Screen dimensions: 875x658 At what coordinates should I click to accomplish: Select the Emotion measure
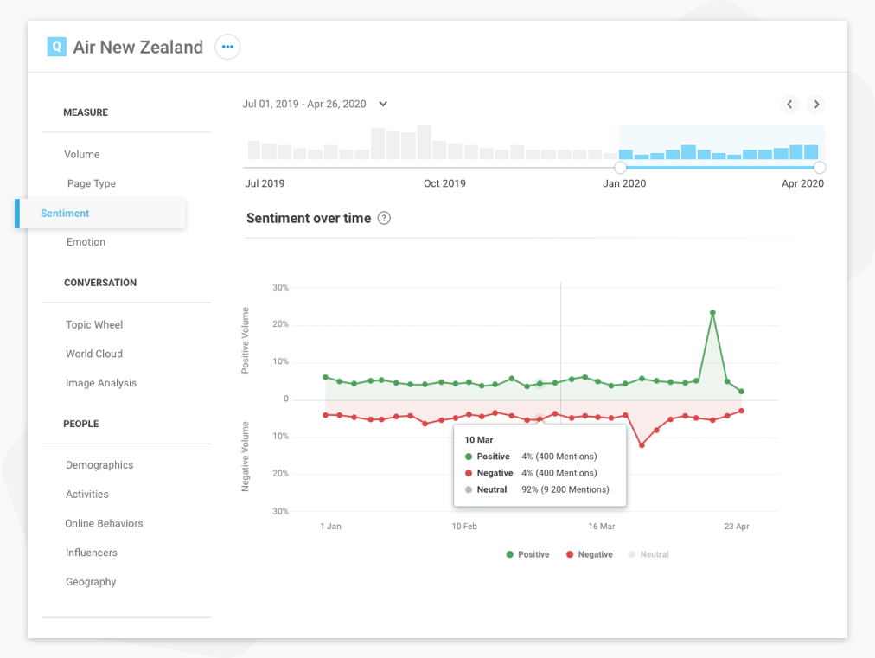[x=86, y=242]
